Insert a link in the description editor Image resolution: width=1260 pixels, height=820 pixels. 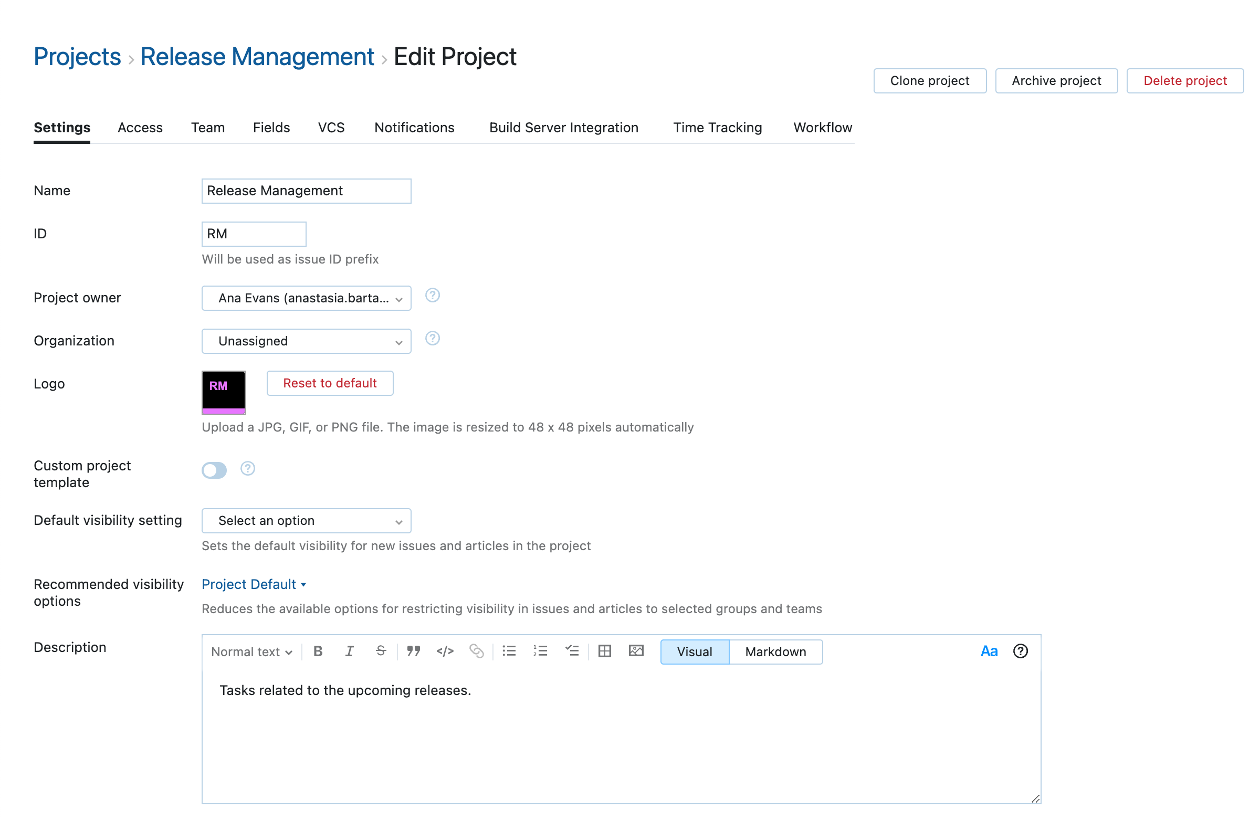pyautogui.click(x=477, y=651)
